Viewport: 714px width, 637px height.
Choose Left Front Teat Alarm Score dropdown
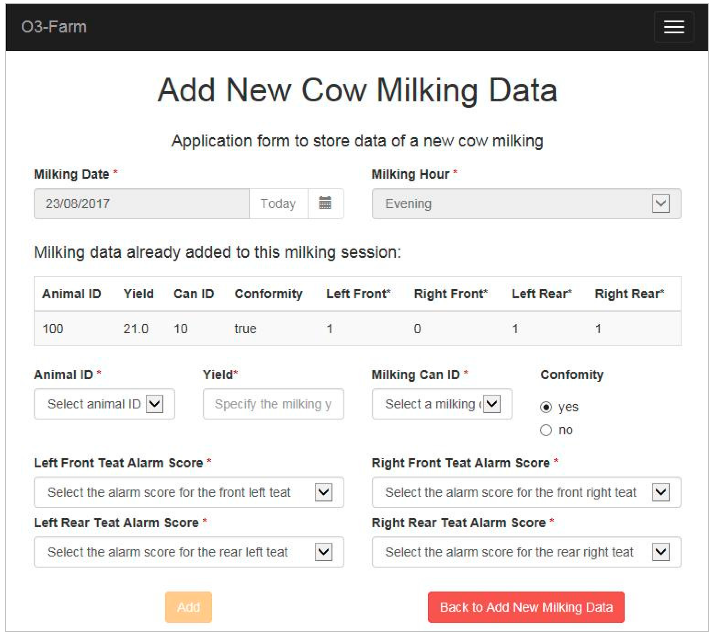(189, 492)
